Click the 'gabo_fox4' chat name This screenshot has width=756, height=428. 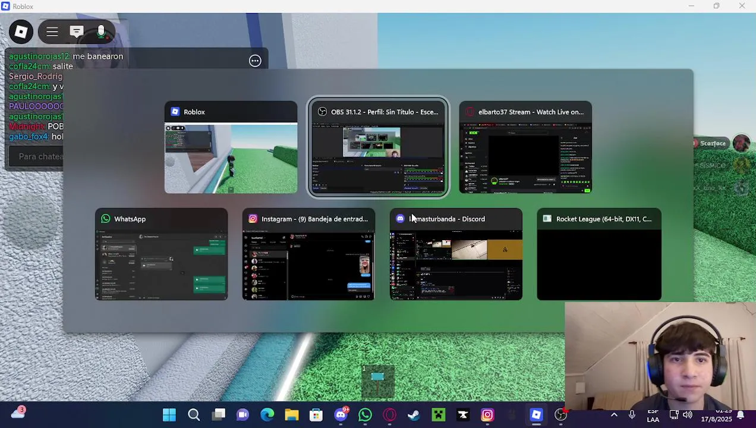pos(29,137)
